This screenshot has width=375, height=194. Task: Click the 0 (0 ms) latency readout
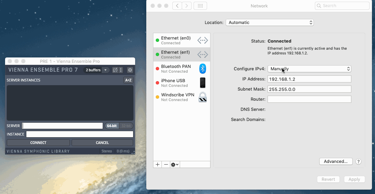123,151
